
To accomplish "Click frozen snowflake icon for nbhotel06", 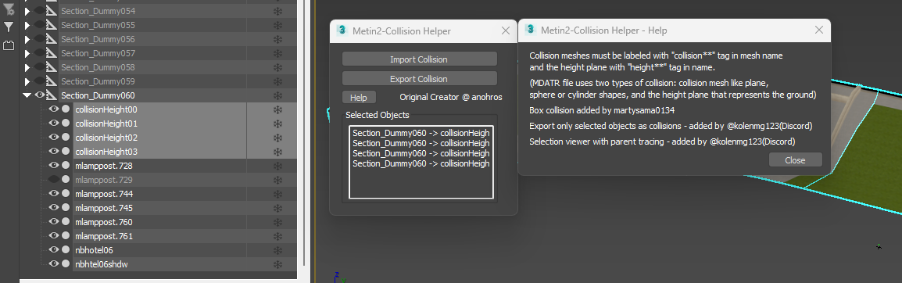I will [277, 250].
